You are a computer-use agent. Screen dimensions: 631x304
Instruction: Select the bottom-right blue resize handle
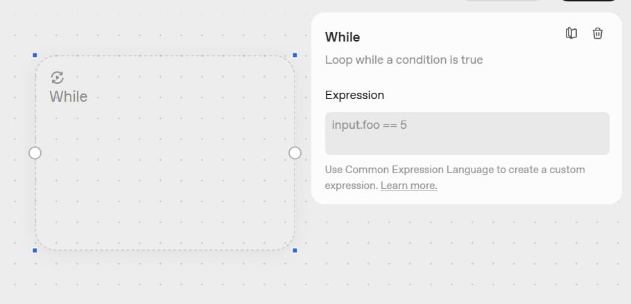pyautogui.click(x=295, y=250)
